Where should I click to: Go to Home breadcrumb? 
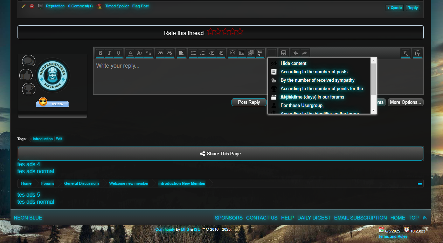[26, 183]
